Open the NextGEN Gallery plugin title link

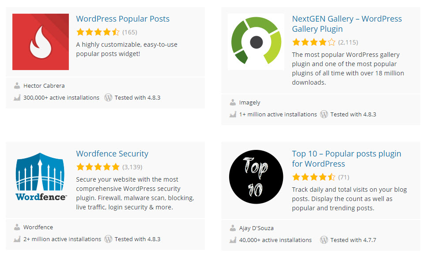coord(347,24)
